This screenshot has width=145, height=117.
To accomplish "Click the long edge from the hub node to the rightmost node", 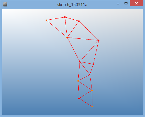I will [83, 39].
